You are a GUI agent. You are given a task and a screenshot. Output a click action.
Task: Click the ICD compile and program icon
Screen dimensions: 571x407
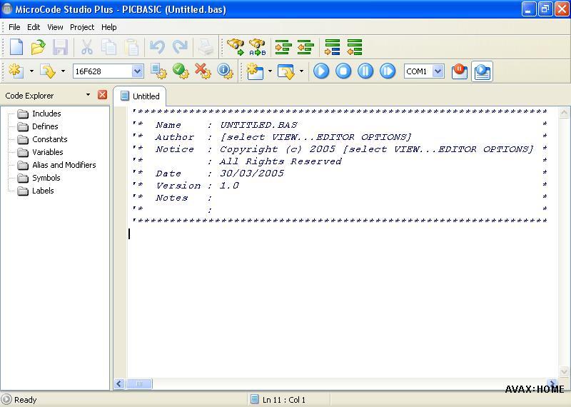tap(286, 71)
